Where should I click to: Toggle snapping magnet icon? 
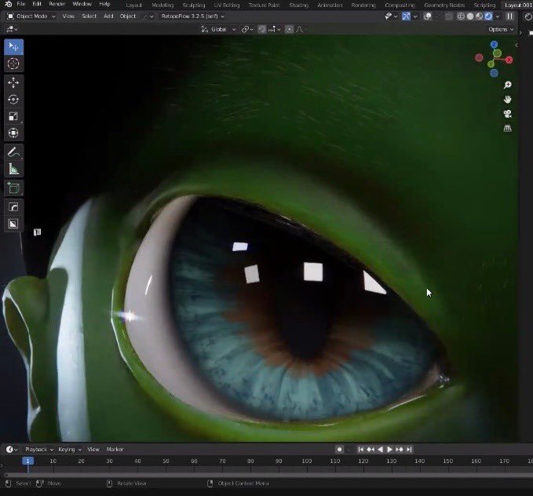coord(261,30)
